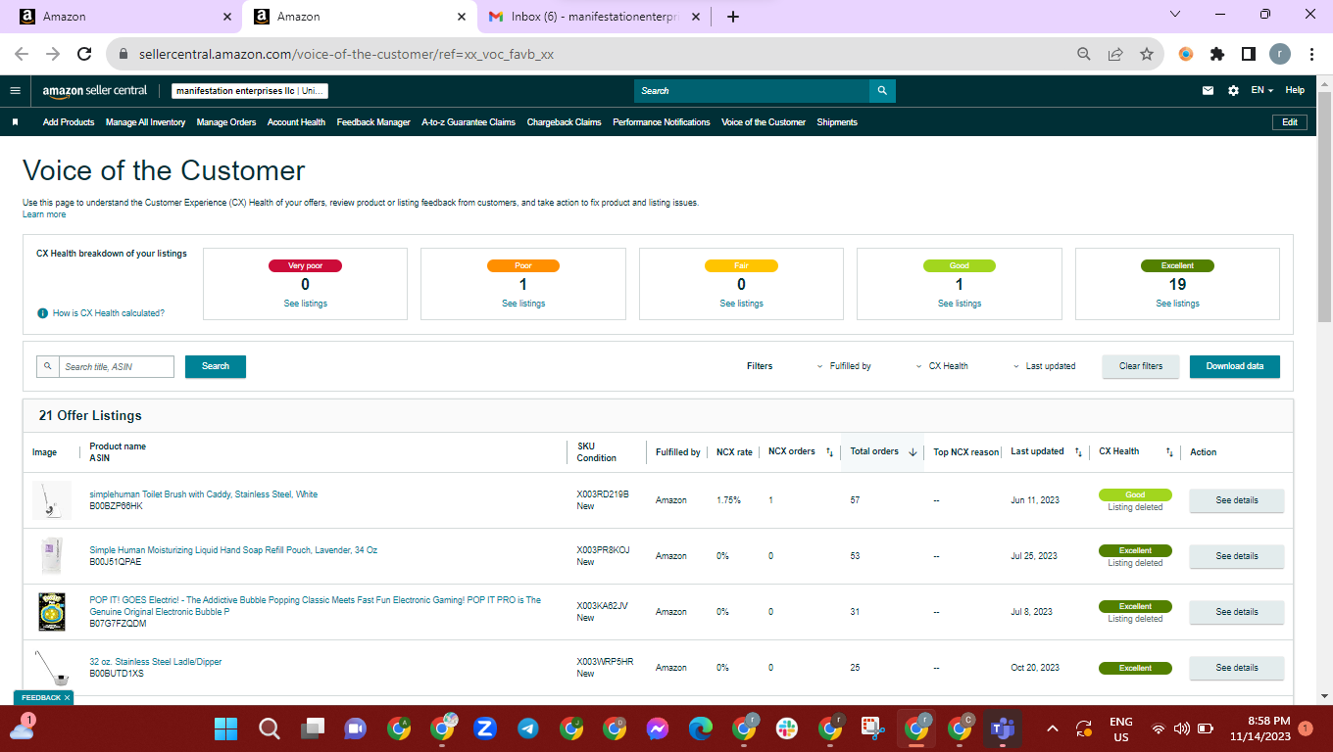Click the Clear filters button
This screenshot has height=752, width=1333.
point(1141,366)
